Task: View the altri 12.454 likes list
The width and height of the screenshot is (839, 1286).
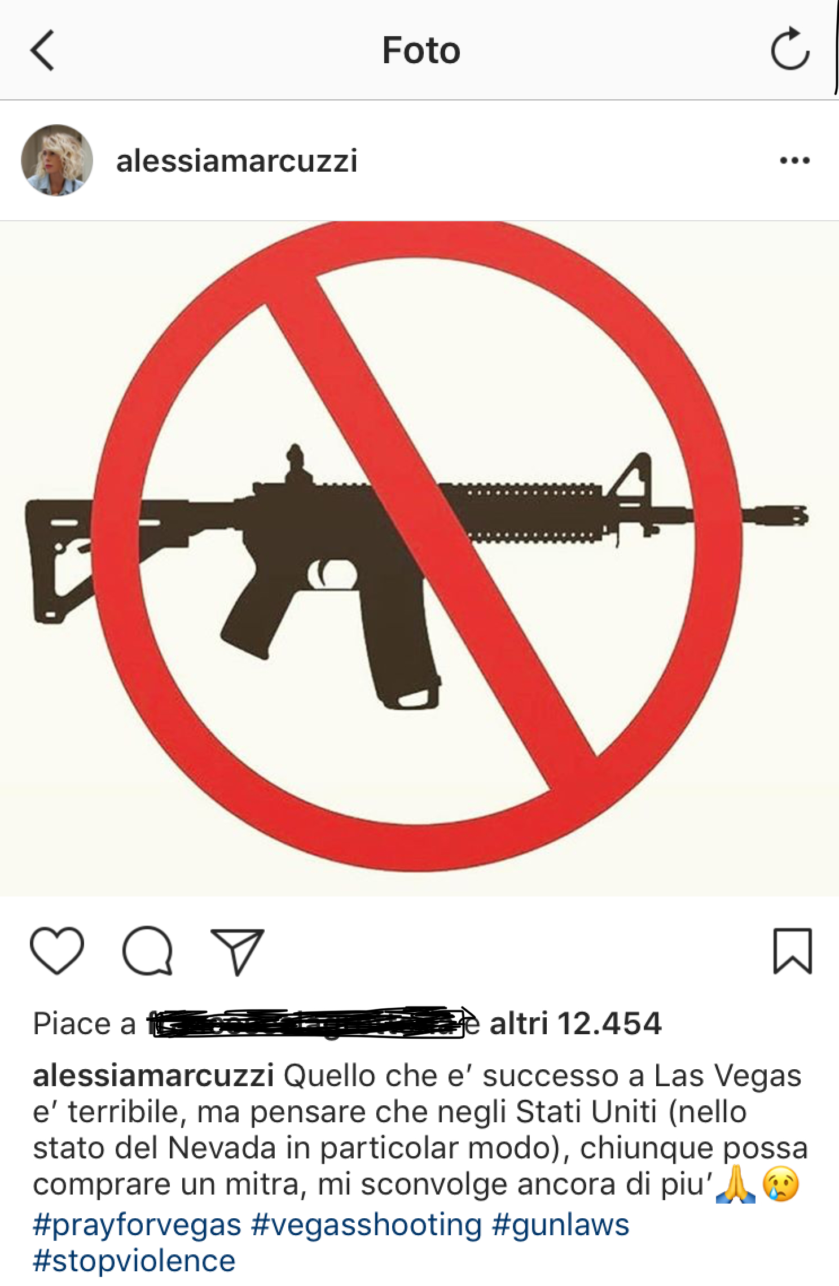Action: coord(575,1023)
